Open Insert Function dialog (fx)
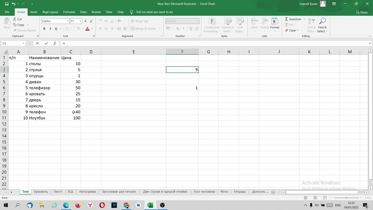This screenshot has height=210, width=373. [55, 43]
